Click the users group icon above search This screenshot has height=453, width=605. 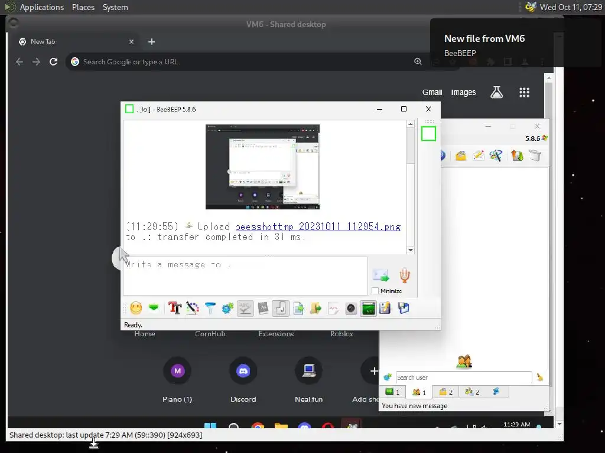pyautogui.click(x=464, y=362)
